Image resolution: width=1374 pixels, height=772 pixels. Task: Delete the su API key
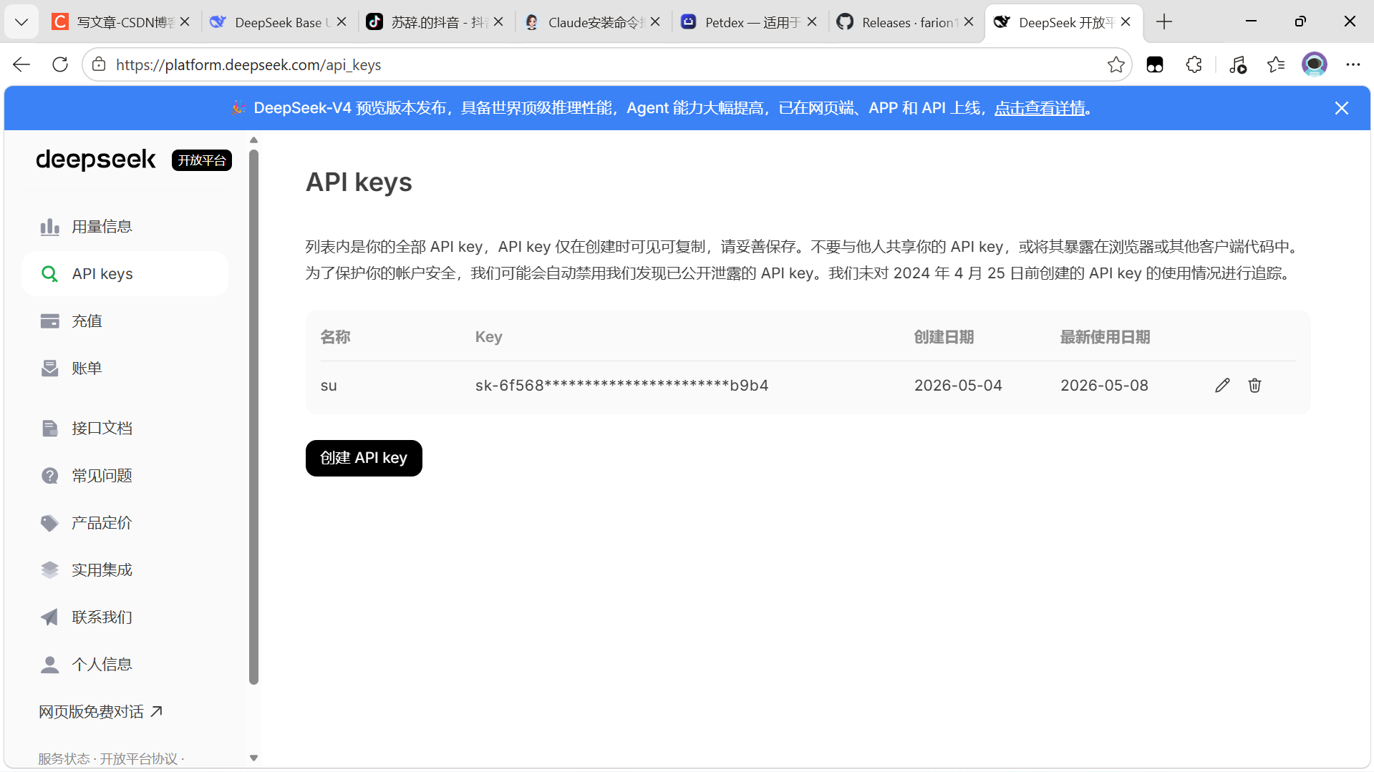coord(1254,386)
